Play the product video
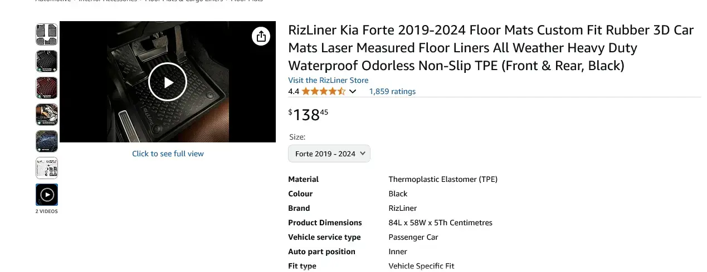The width and height of the screenshot is (707, 272). pos(168,82)
